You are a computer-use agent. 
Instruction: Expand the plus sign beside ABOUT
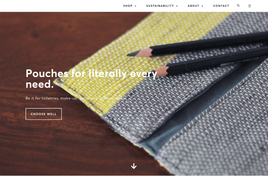click(202, 6)
